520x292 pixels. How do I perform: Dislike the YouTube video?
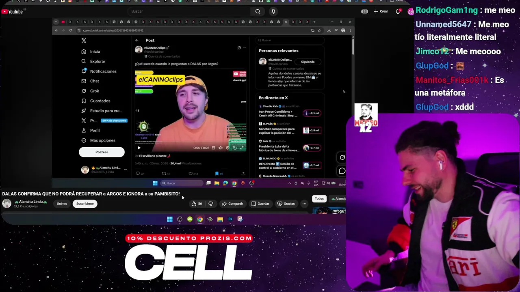pyautogui.click(x=211, y=204)
